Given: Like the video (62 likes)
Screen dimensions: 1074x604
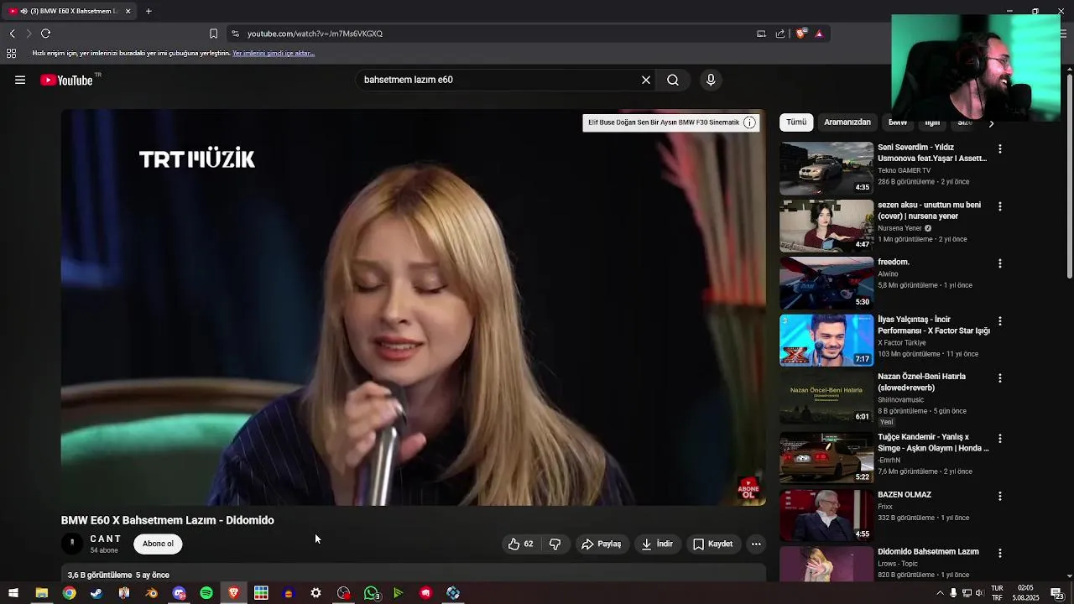Looking at the screenshot, I should coord(520,544).
